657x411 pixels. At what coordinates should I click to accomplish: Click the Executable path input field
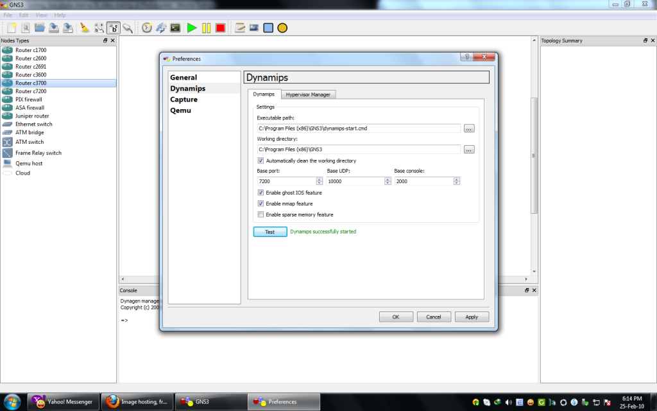(x=359, y=128)
